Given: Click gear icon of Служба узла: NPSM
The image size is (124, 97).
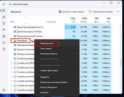Looking at the screenshot, I should (x=15, y=63).
